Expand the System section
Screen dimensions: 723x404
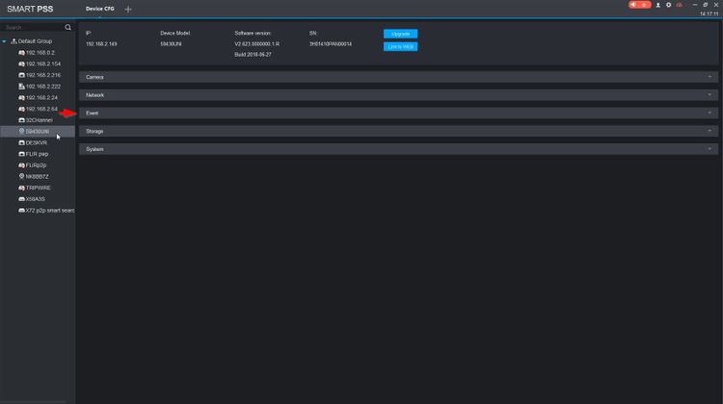[398, 149]
